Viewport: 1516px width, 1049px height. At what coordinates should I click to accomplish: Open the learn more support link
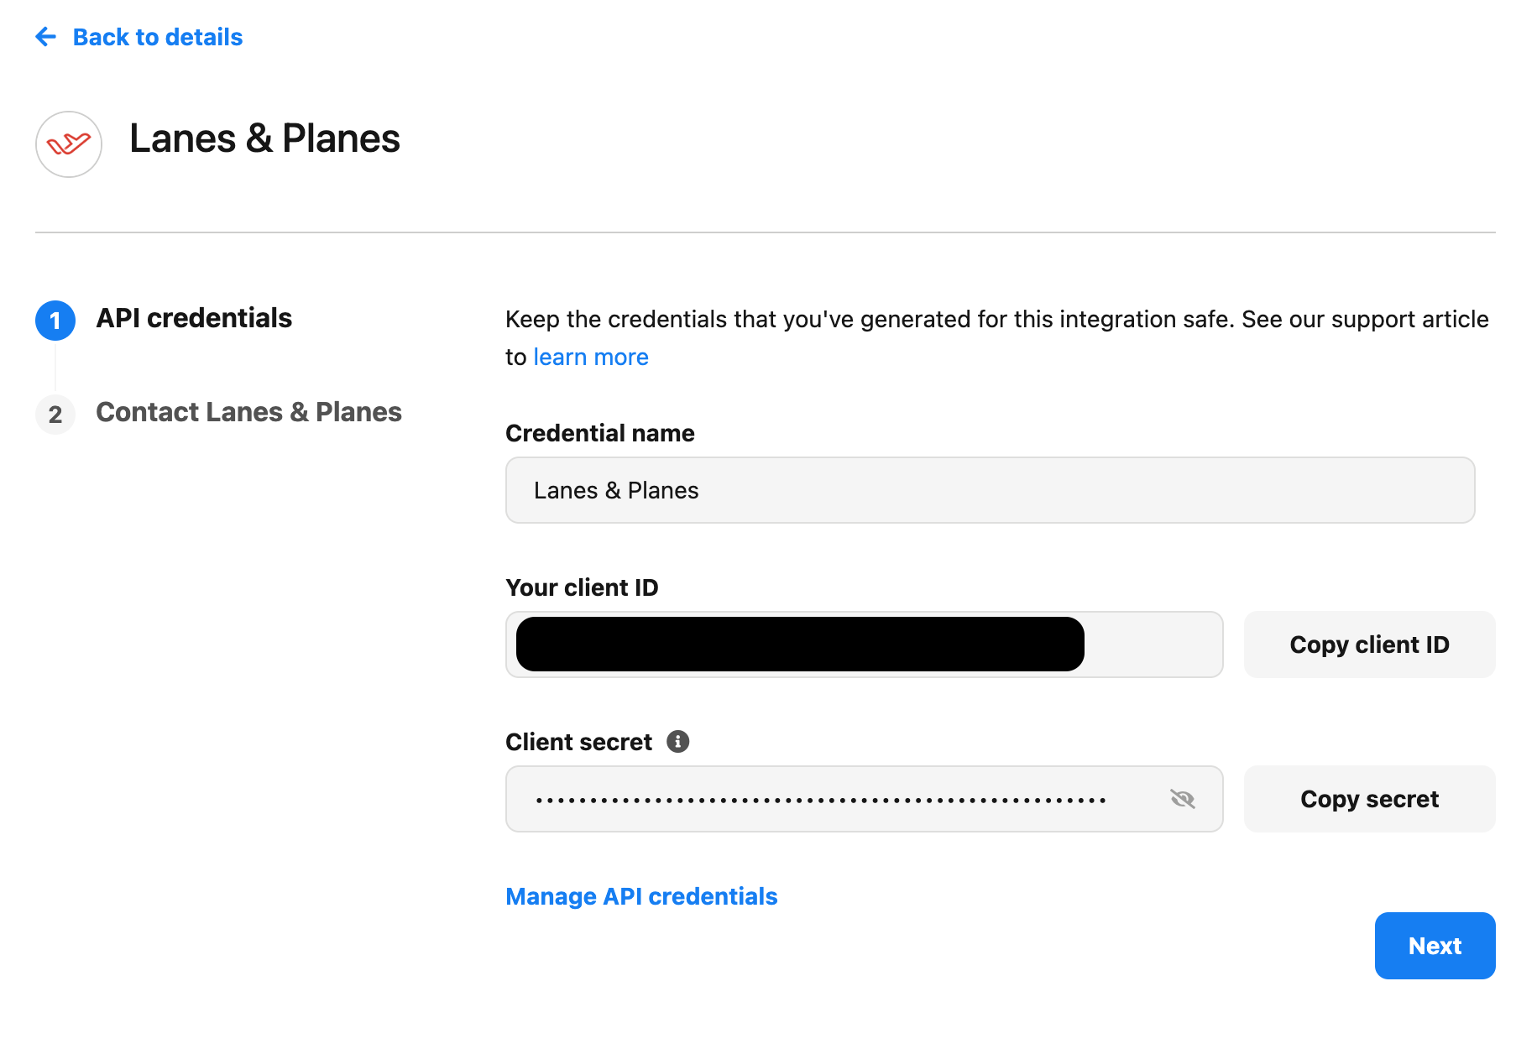pyautogui.click(x=591, y=357)
